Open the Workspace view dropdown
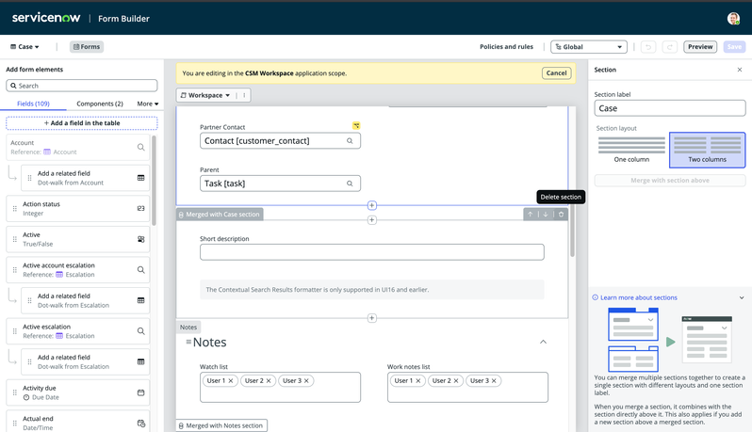This screenshot has width=752, height=432. click(205, 95)
